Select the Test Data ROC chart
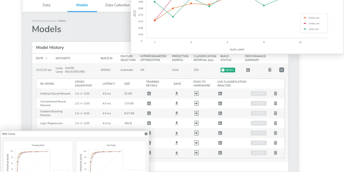344x172 pixels. [x=111, y=157]
